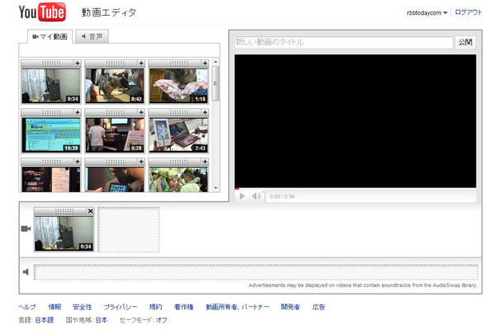
Task: Open the 開発者 footer link
Action: tap(290, 307)
